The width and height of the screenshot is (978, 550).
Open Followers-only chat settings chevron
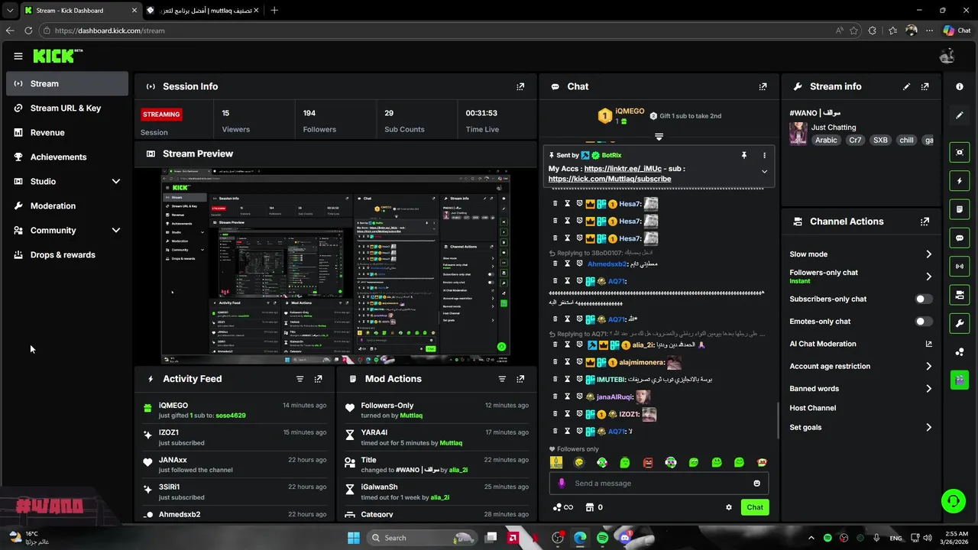(928, 277)
